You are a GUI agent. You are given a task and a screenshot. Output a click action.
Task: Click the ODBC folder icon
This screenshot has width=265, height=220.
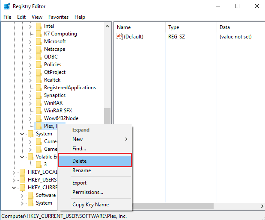coord(39,57)
